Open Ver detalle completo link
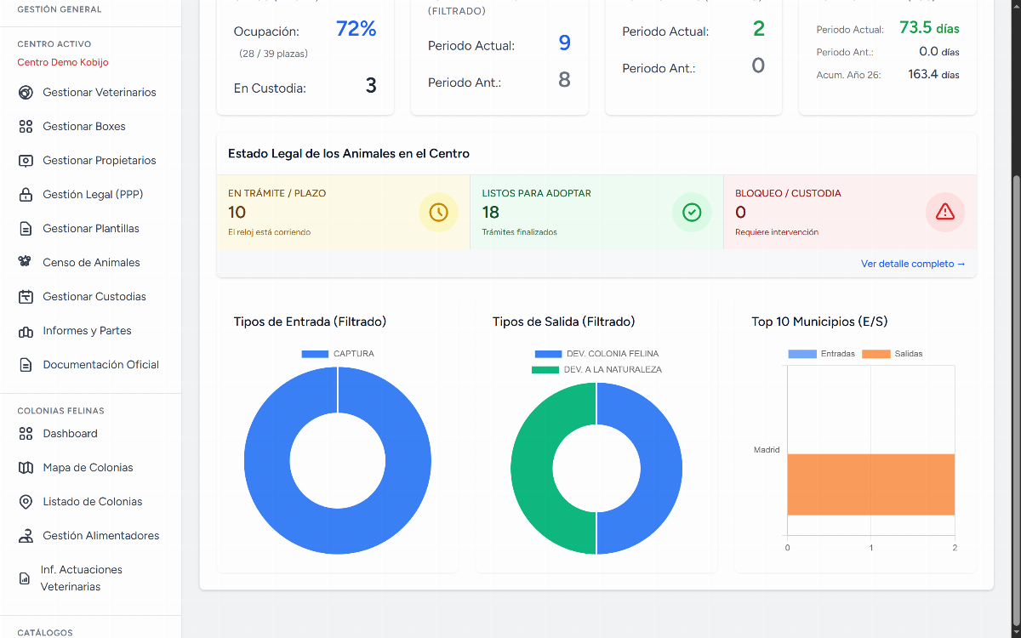This screenshot has width=1021, height=638. tap(913, 264)
